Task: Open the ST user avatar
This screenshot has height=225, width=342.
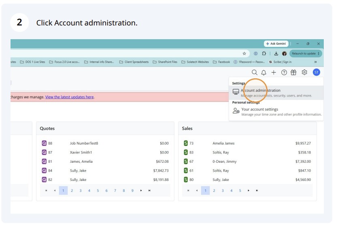Action: tap(316, 72)
